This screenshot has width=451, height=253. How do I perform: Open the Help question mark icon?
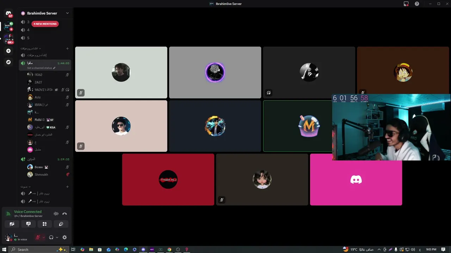coord(417,4)
